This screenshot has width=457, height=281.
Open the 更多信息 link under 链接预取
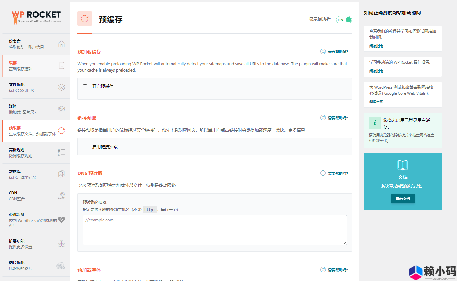pyautogui.click(x=296, y=130)
